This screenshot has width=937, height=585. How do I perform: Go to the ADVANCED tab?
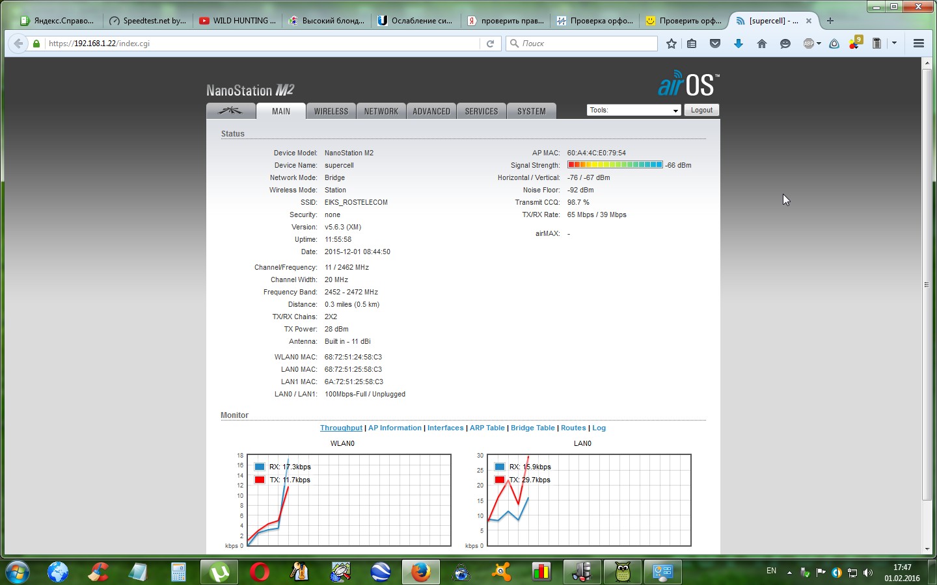coord(431,111)
